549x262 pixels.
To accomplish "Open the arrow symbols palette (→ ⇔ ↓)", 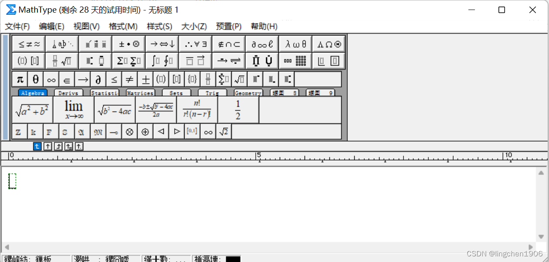I will tap(162, 44).
